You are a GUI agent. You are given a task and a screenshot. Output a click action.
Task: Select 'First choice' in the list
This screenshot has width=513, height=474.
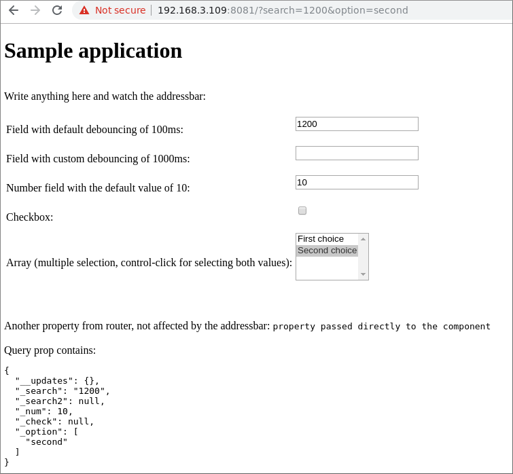(x=328, y=239)
